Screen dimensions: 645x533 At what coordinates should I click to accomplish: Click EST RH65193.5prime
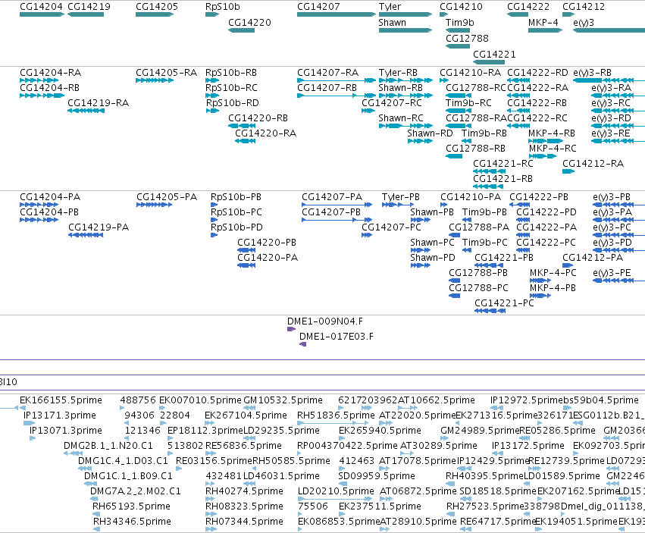pyautogui.click(x=131, y=506)
